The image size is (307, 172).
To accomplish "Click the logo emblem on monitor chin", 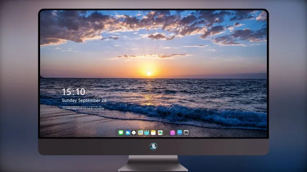I will click(x=153, y=147).
